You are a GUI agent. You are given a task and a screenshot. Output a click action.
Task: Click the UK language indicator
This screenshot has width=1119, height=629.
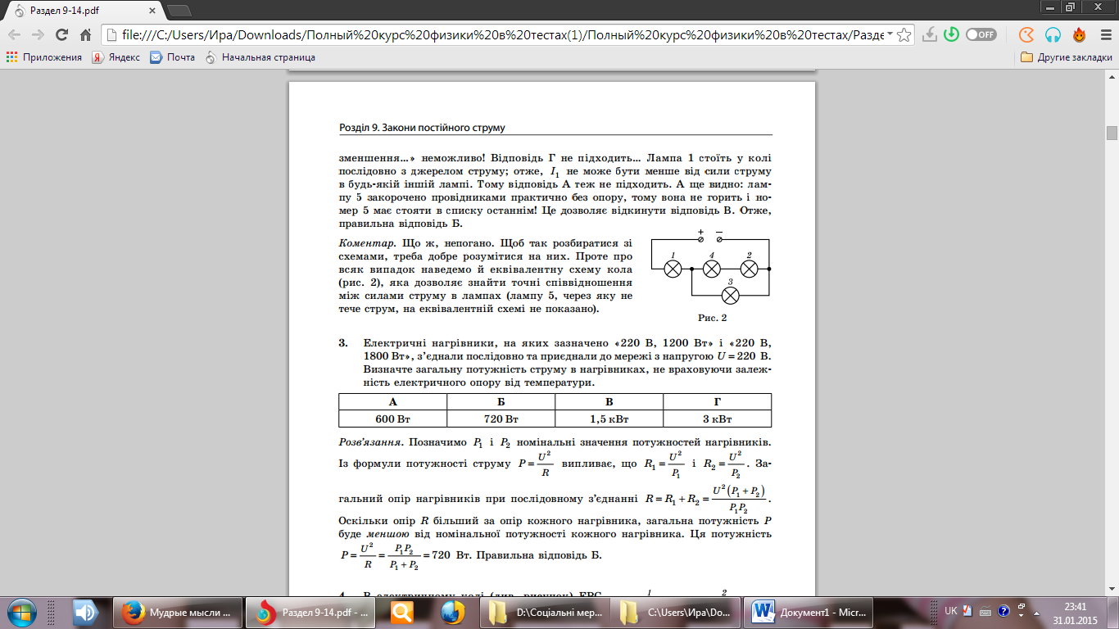(950, 611)
